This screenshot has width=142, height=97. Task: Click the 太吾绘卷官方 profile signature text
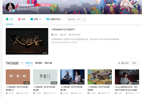(24, 9)
